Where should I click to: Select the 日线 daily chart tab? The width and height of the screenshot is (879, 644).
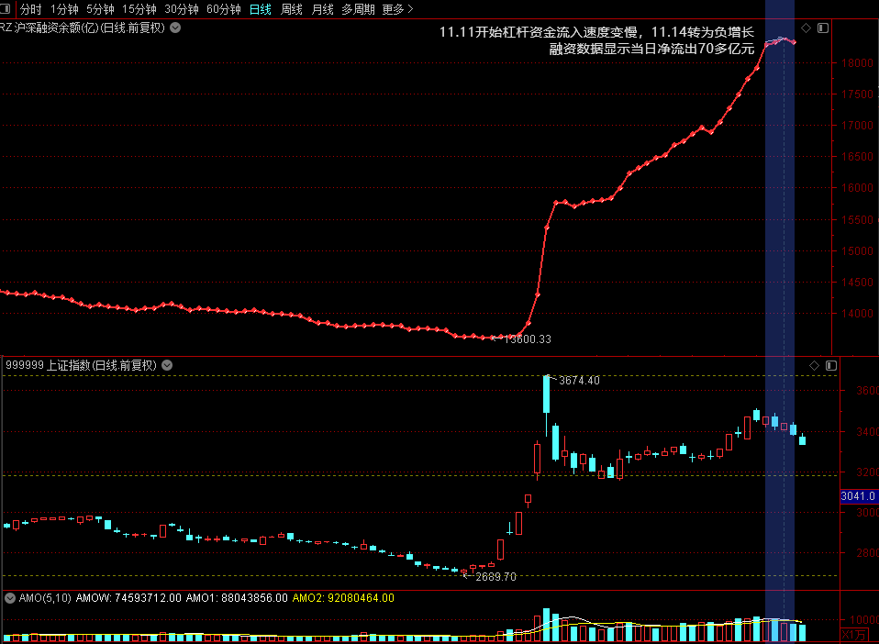tap(261, 9)
